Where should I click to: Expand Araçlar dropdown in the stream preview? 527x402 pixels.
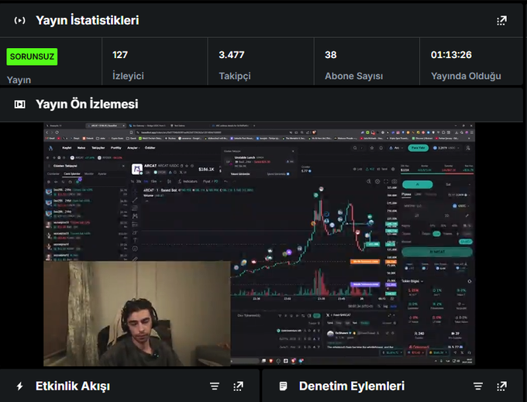[133, 148]
